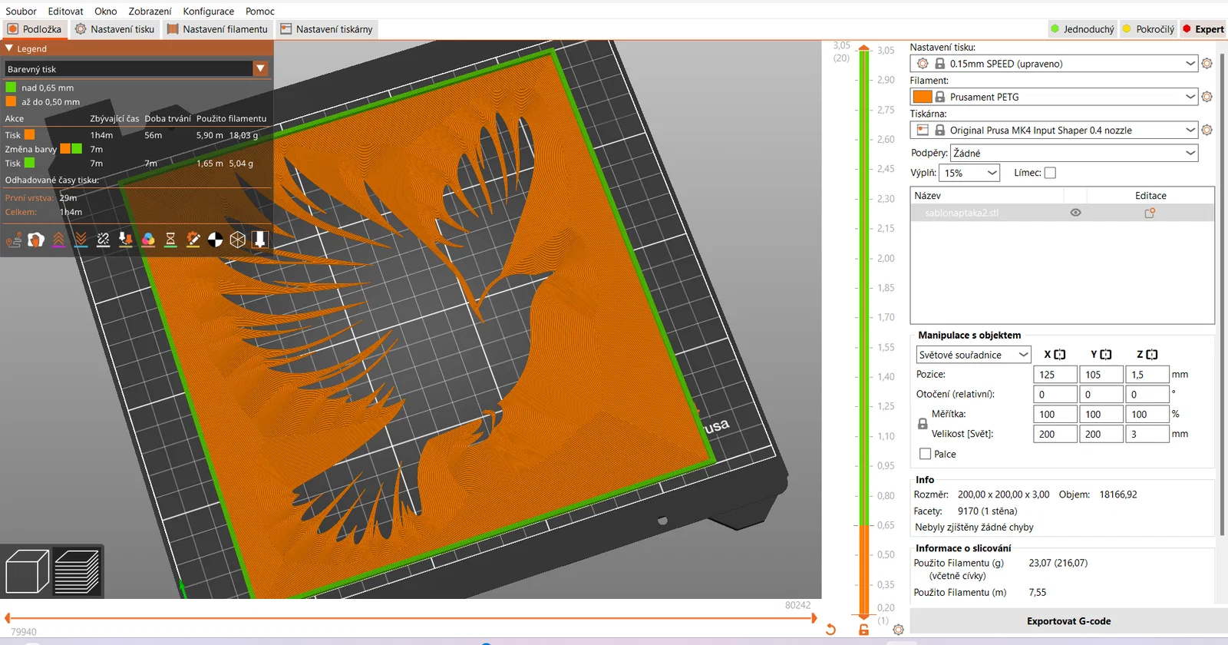Viewport: 1228px width, 645px height.
Task: Toggle tool changes icon in legend
Action: coord(126,240)
